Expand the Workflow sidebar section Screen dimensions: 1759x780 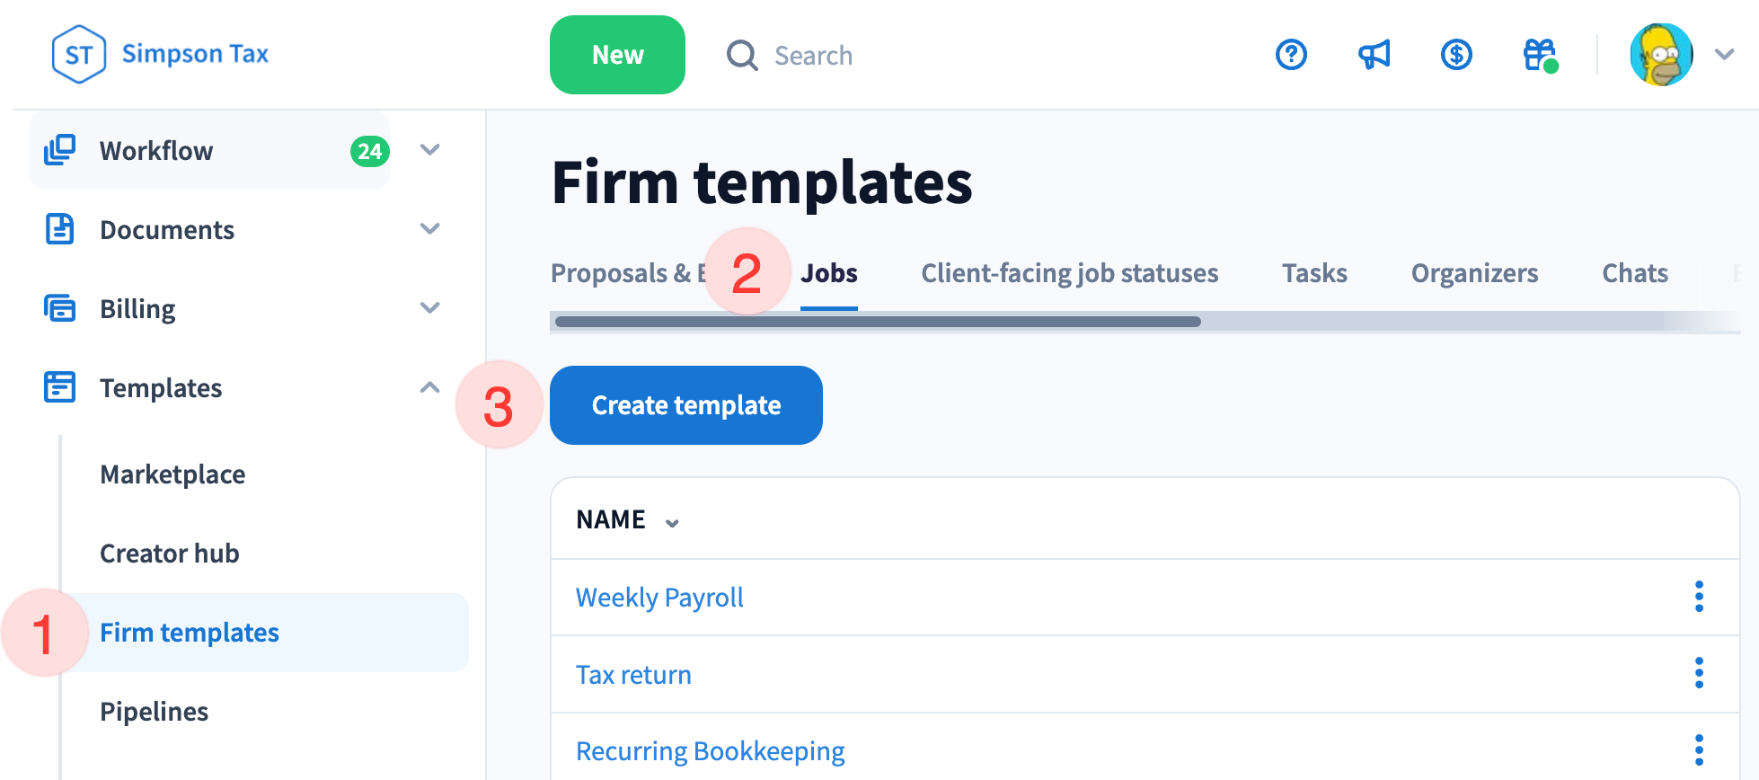[x=430, y=150]
